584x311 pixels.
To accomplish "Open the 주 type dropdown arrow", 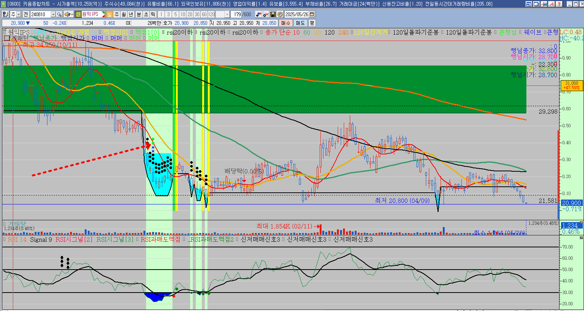I will tap(18, 14).
